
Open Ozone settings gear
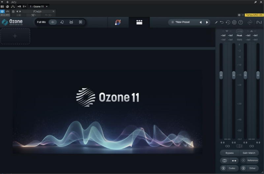click(234, 22)
